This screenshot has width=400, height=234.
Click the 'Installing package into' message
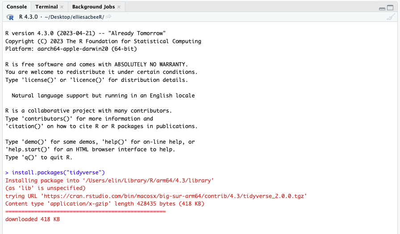coord(109,181)
